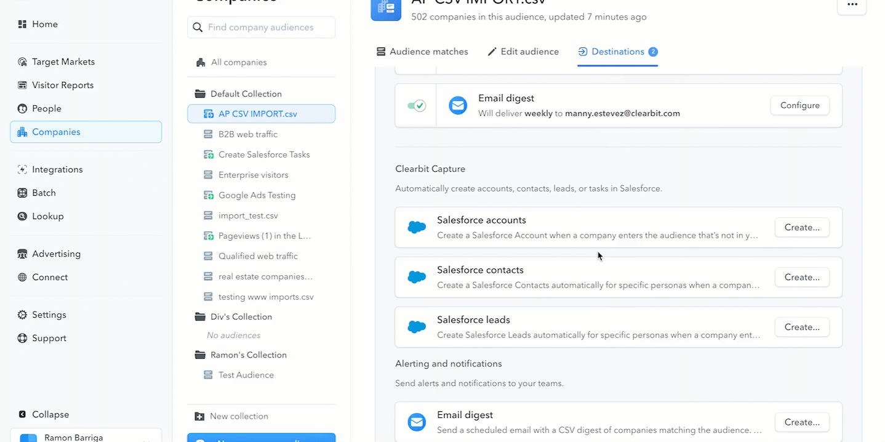Open Visitor Reports icon in sidebar

tap(23, 85)
